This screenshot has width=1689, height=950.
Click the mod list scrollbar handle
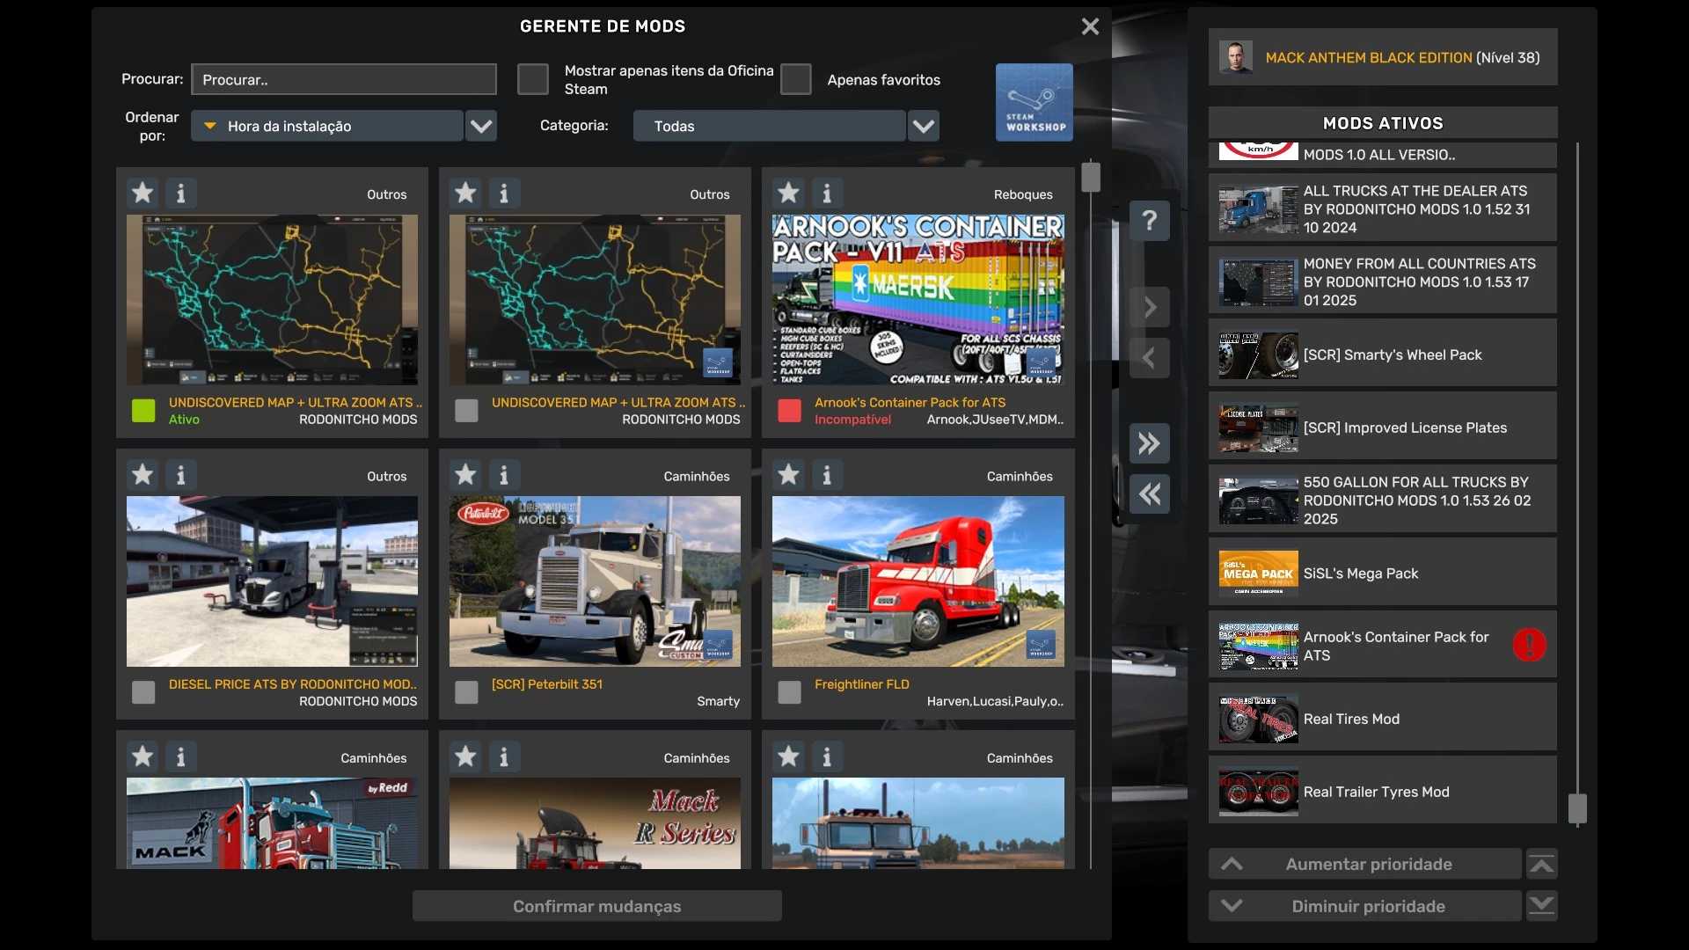(x=1091, y=177)
